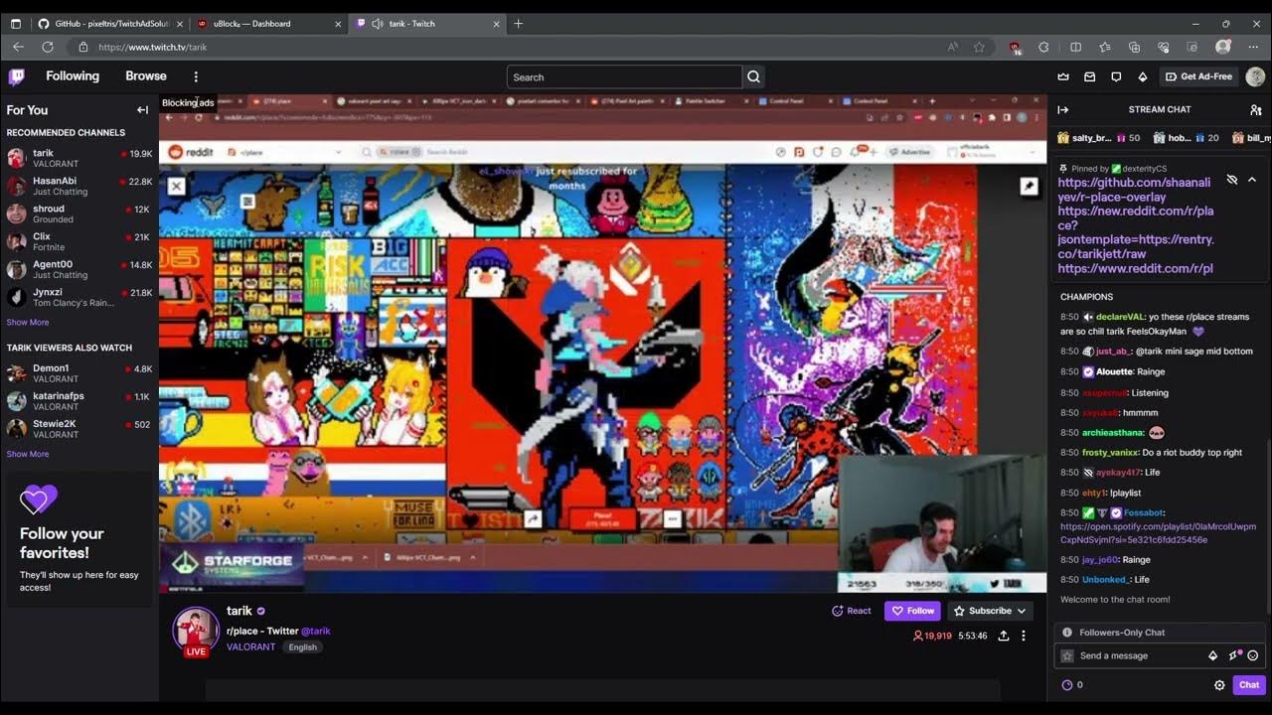Click the Bits icon in chat input

point(1212,655)
